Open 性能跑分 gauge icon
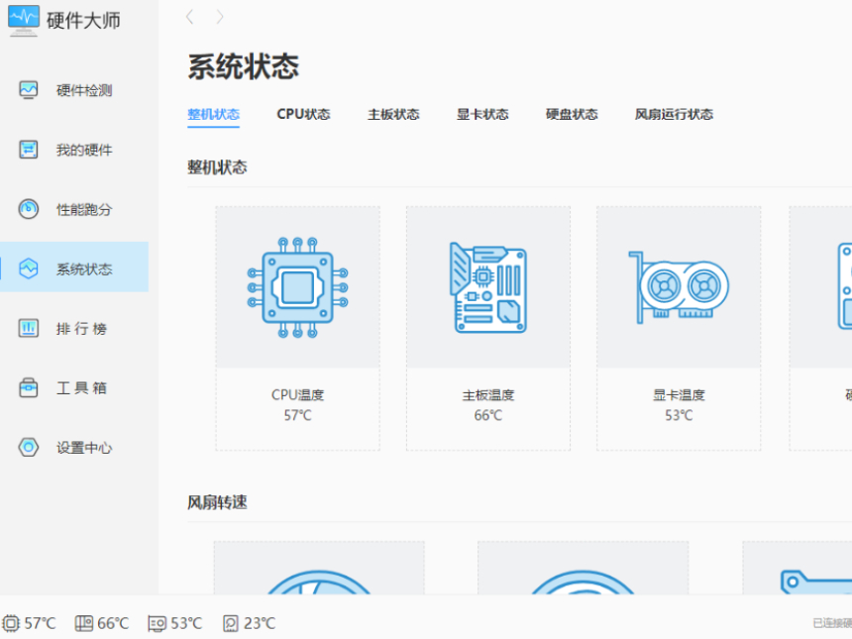 pyautogui.click(x=29, y=209)
